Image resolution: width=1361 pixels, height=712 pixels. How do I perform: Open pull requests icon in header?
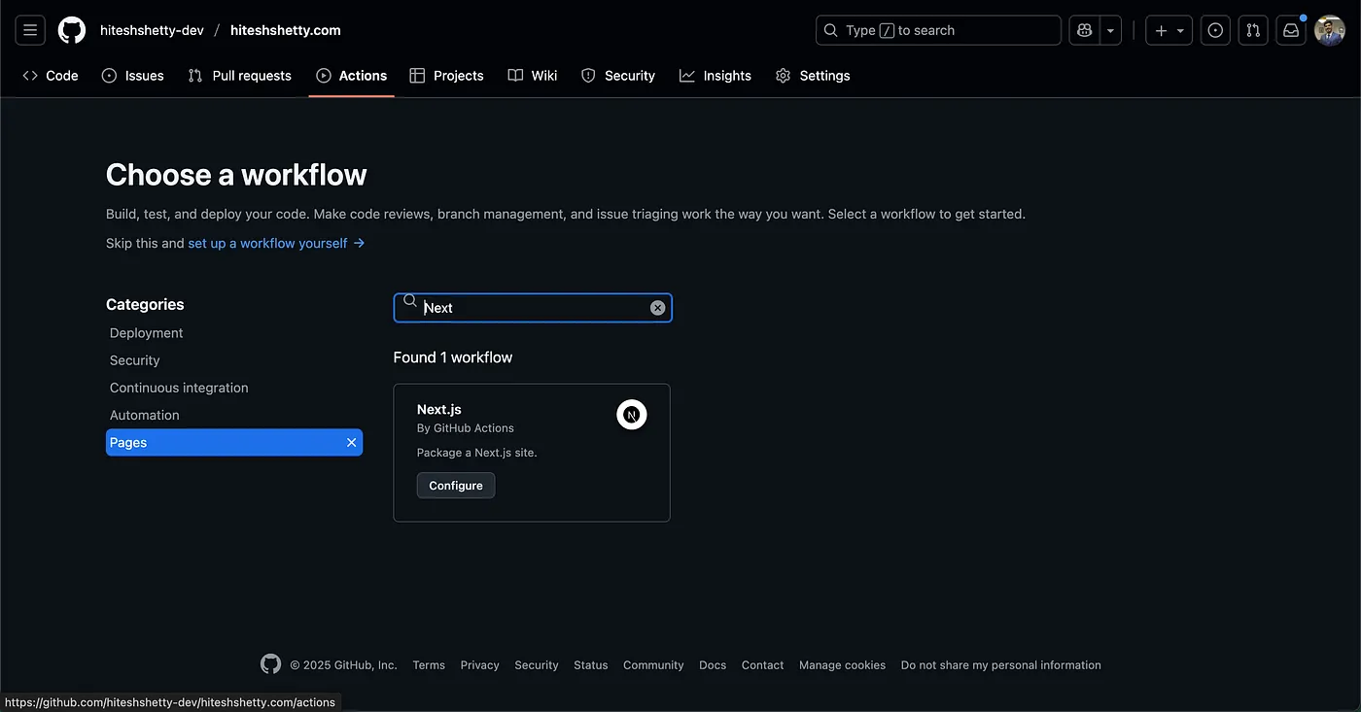1253,30
